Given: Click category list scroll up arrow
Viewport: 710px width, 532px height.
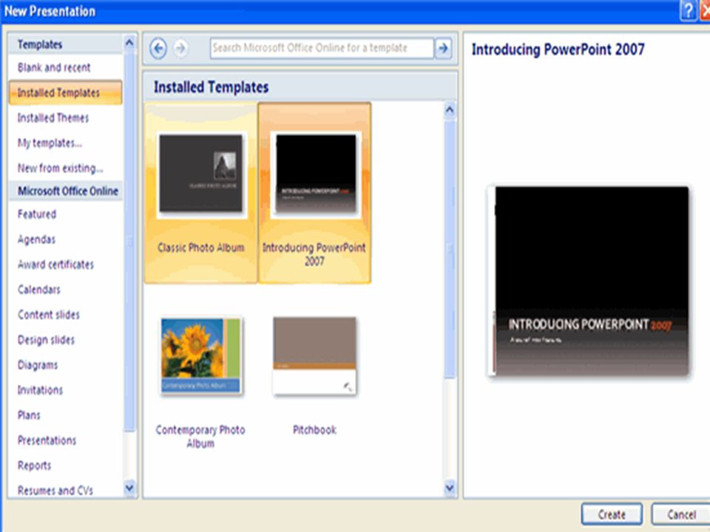Looking at the screenshot, I should (x=129, y=43).
